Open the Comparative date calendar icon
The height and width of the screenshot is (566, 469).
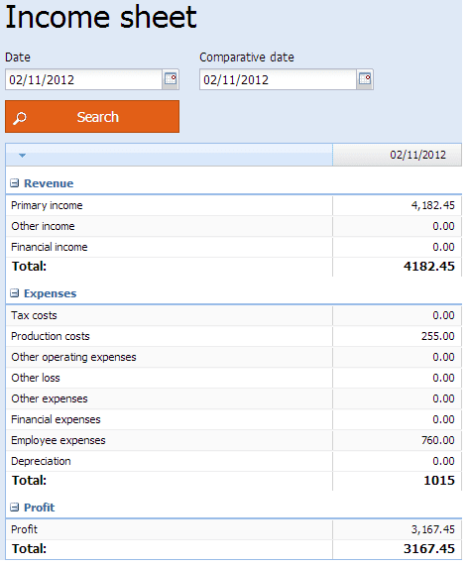[x=365, y=79]
